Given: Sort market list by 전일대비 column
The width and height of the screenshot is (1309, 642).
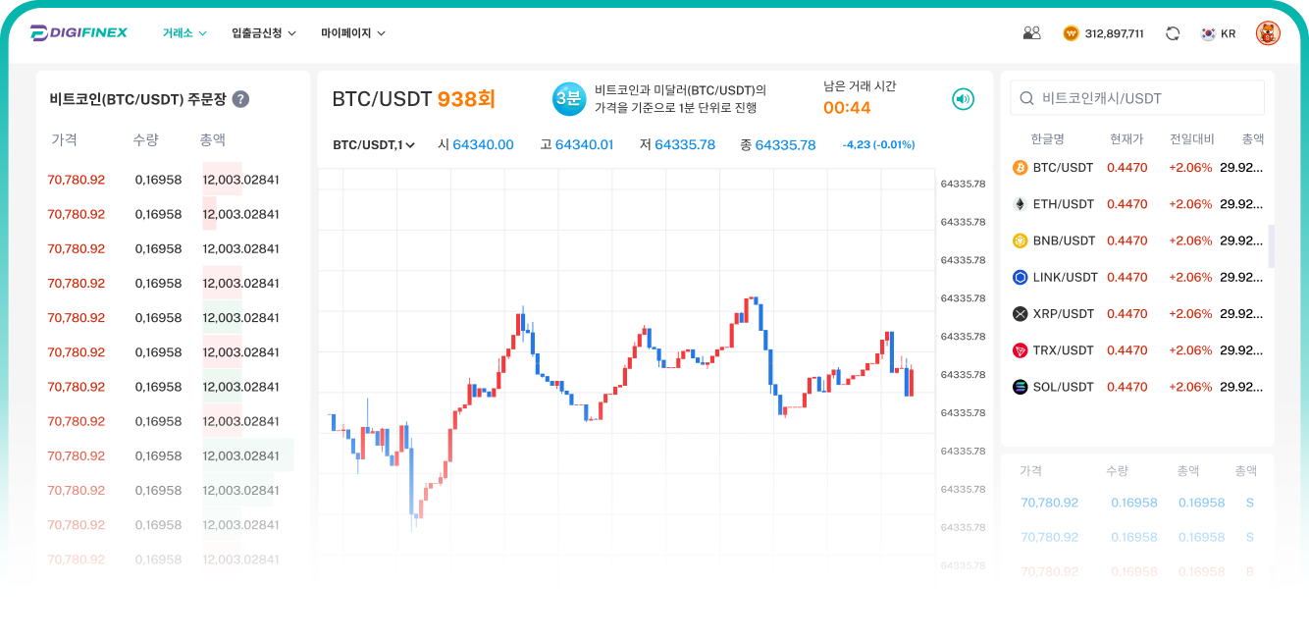Looking at the screenshot, I should (x=1191, y=139).
